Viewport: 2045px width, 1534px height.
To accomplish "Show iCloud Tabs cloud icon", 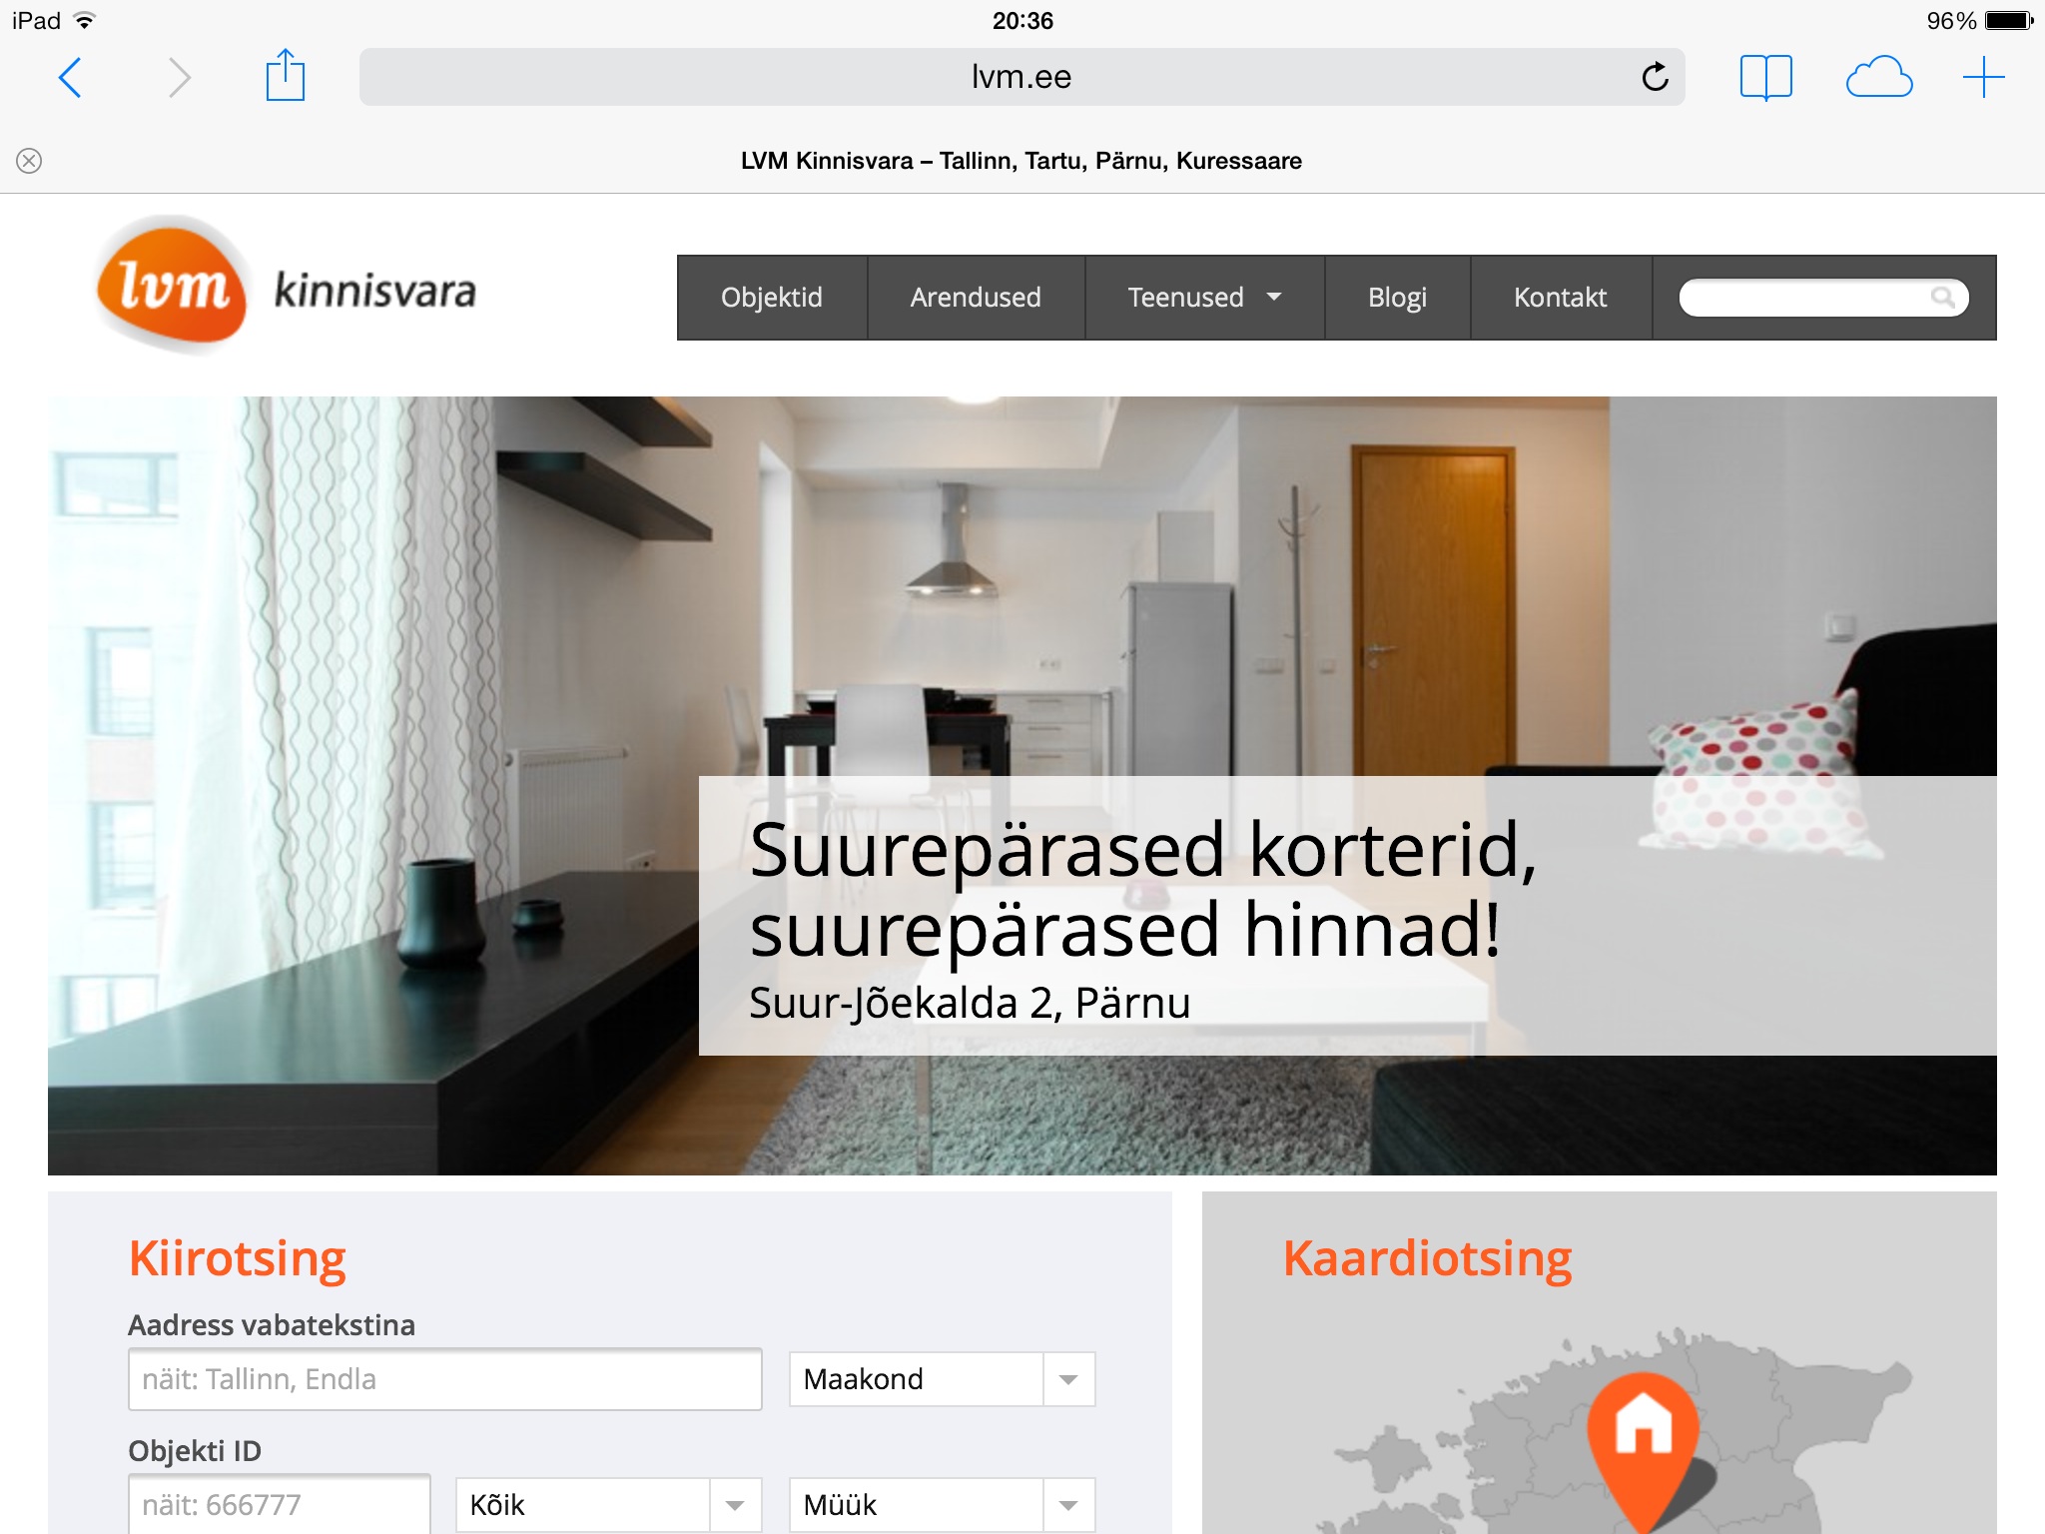I will point(1878,77).
